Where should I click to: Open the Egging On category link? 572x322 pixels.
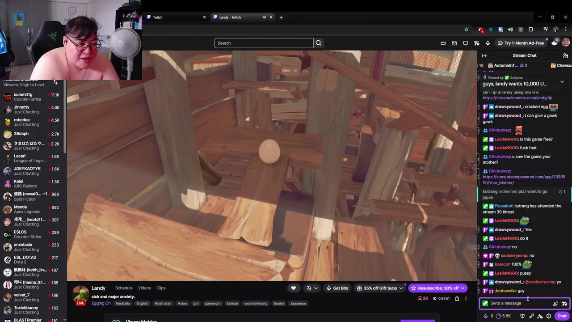[x=101, y=303]
